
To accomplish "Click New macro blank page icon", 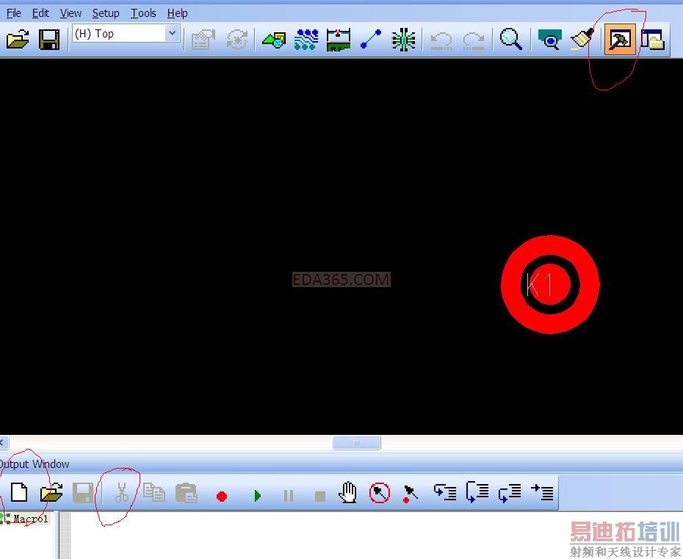I will pyautogui.click(x=19, y=493).
